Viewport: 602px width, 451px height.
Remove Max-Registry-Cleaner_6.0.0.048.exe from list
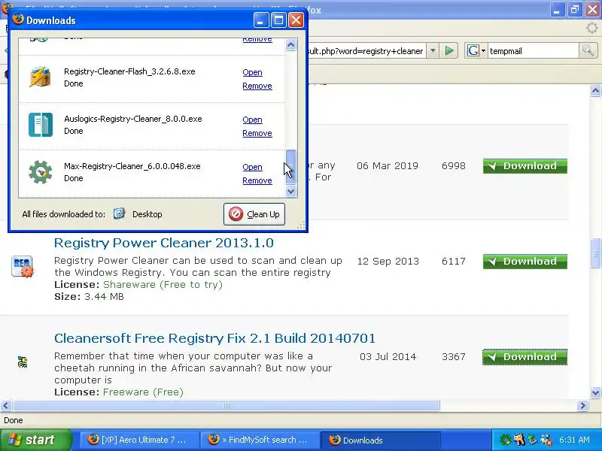point(257,180)
